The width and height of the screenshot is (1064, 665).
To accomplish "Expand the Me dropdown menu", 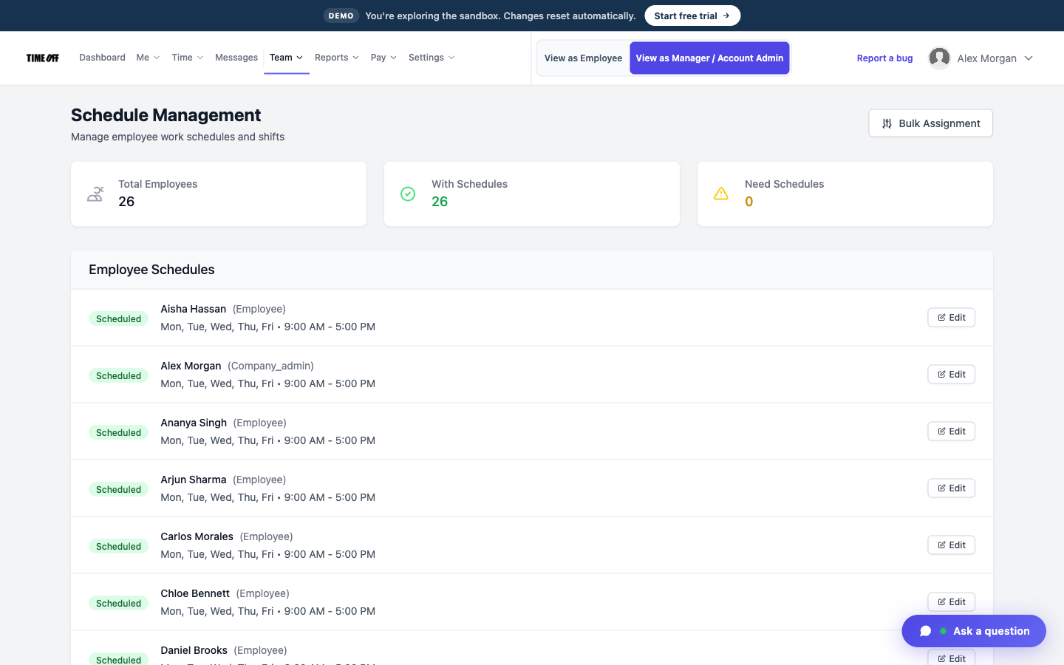I will tap(148, 58).
